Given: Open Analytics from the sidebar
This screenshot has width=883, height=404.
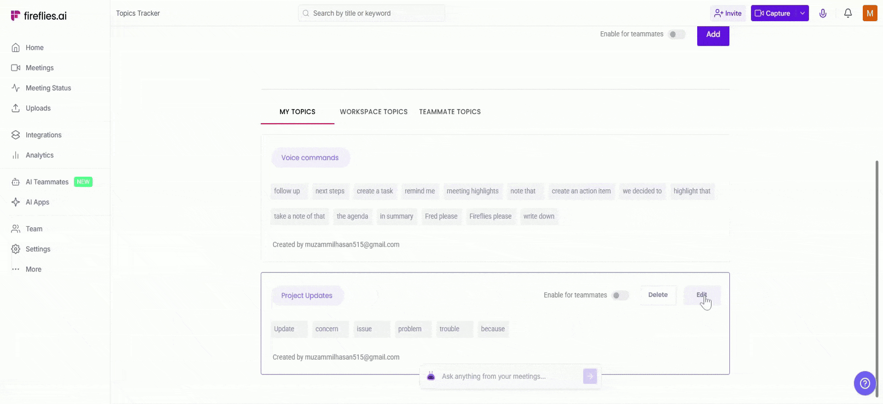Looking at the screenshot, I should tap(40, 155).
